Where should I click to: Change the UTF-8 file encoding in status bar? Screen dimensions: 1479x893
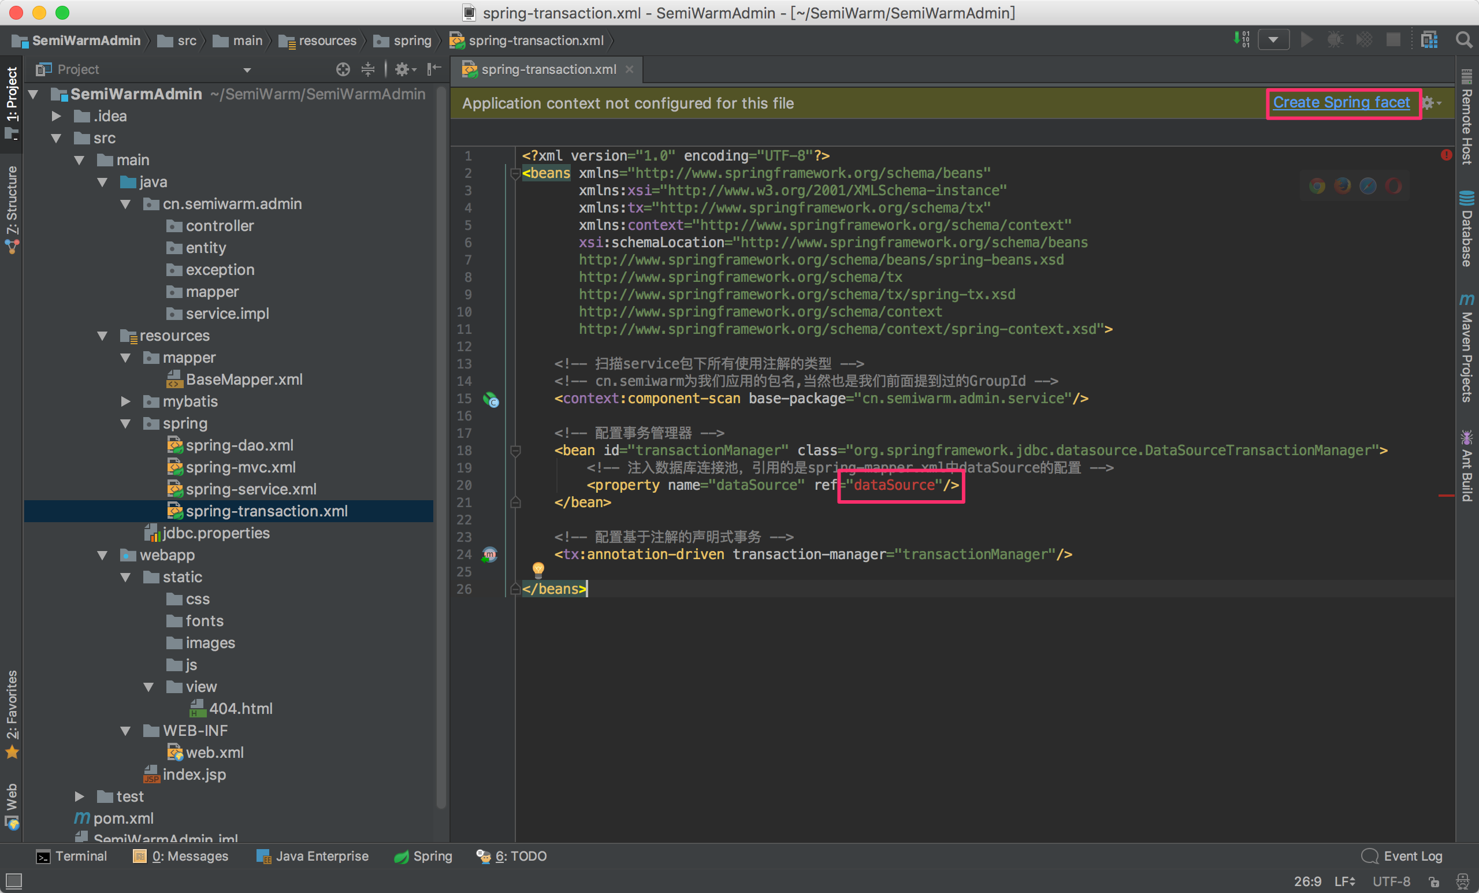[1391, 881]
